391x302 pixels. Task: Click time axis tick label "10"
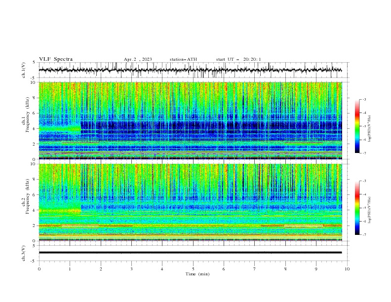pos(347,269)
